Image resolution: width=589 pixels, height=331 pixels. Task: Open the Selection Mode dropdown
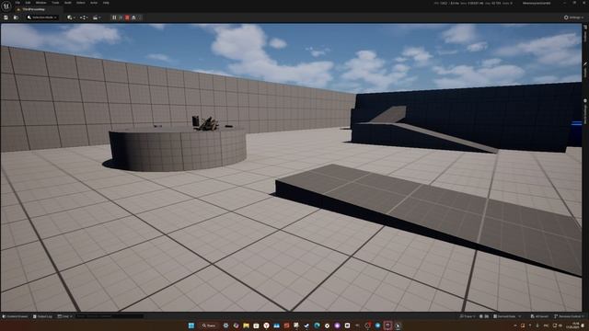(41, 17)
